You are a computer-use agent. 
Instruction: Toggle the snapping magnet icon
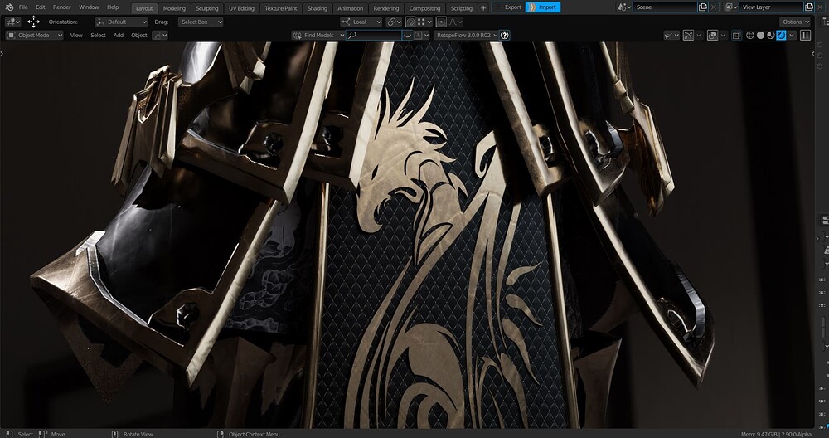[411, 22]
